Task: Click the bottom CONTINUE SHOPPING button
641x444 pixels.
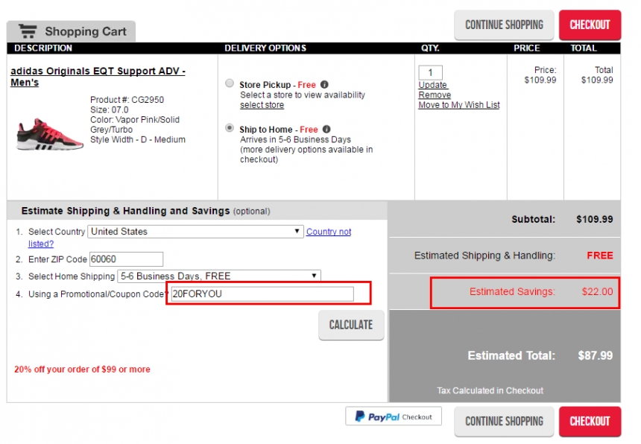Action: (x=504, y=422)
